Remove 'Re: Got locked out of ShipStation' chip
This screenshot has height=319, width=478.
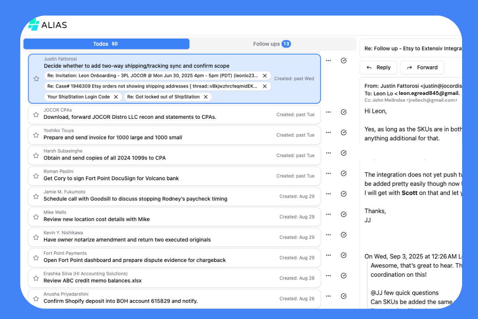[x=206, y=97]
